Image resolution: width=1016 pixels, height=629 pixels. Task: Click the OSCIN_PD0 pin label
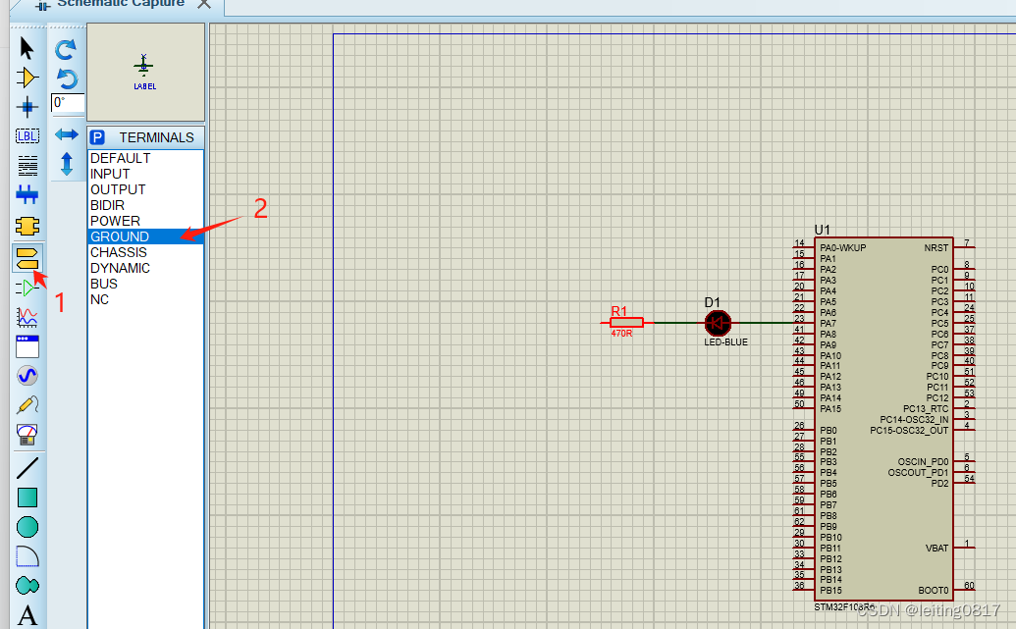click(923, 462)
